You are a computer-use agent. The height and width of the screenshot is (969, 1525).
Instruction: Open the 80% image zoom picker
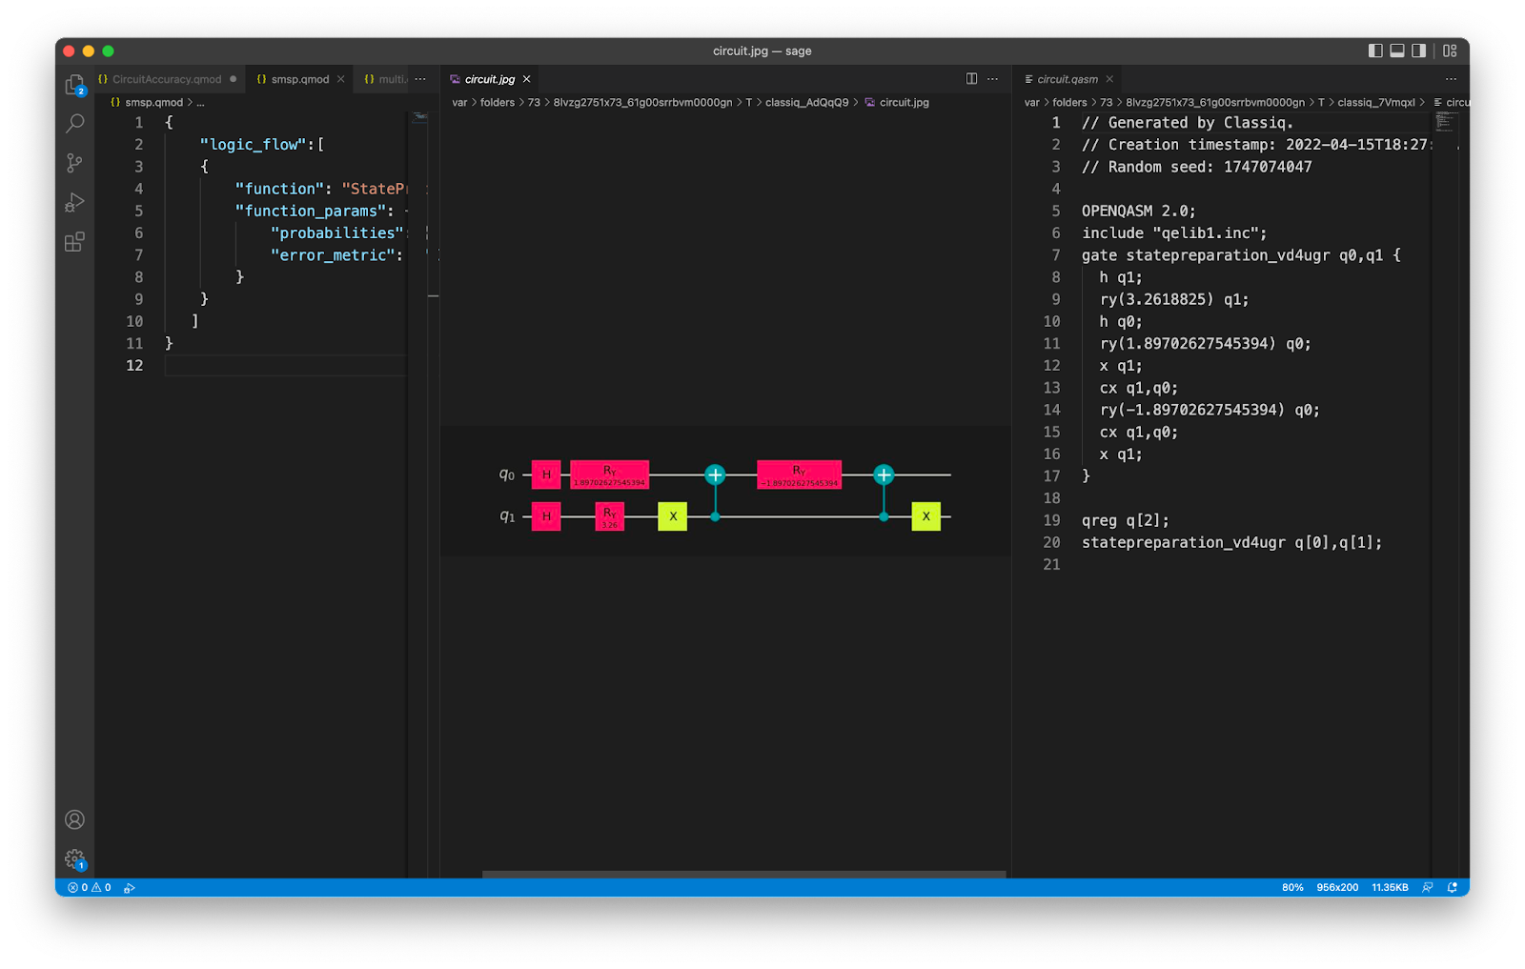pyautogui.click(x=1291, y=887)
